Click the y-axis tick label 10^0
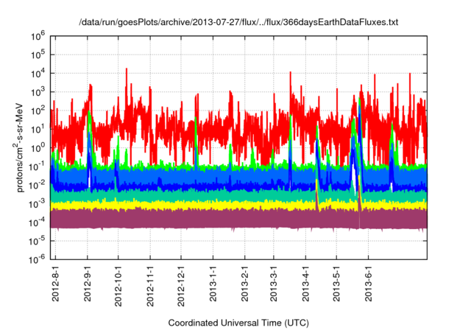Image resolution: width=471 pixels, height=330 pixels. coord(38,147)
